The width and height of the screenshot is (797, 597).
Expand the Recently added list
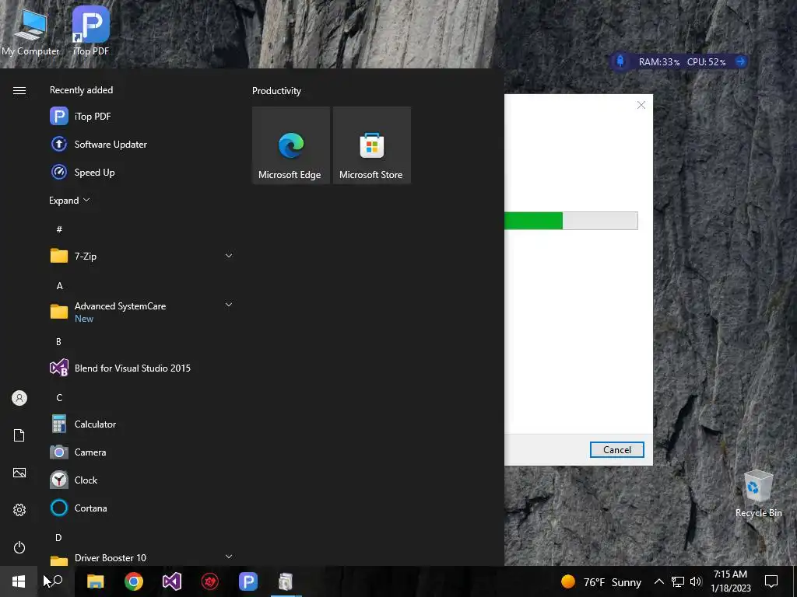[69, 200]
